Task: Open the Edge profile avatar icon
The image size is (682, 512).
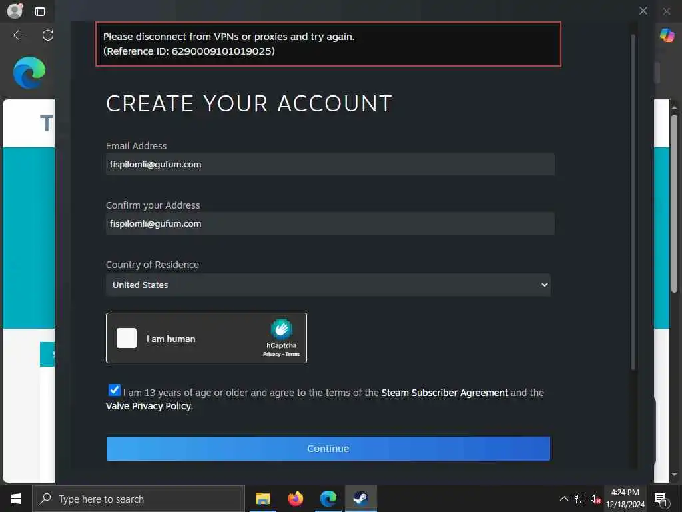Action: pyautogui.click(x=15, y=11)
